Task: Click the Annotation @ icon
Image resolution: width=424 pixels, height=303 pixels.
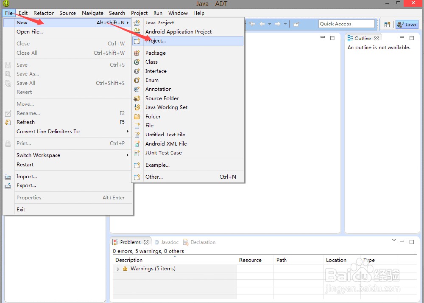Action: pos(137,89)
